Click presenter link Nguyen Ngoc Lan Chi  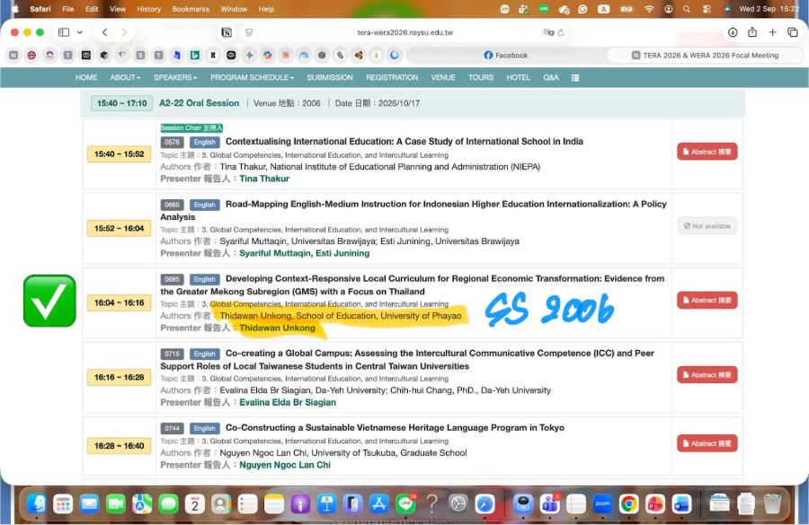point(285,465)
